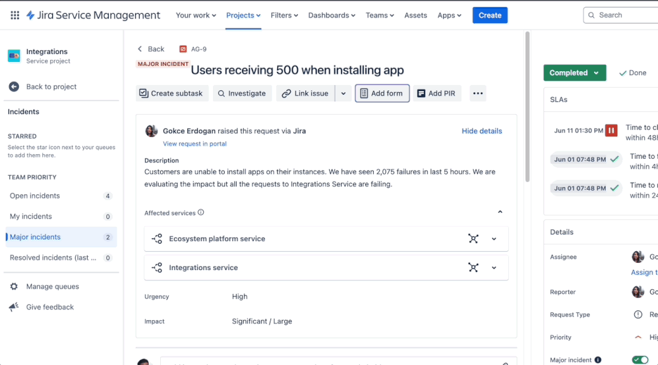Viewport: 658px width, 365px height.
Task: Click the Details panel heading
Action: [562, 232]
